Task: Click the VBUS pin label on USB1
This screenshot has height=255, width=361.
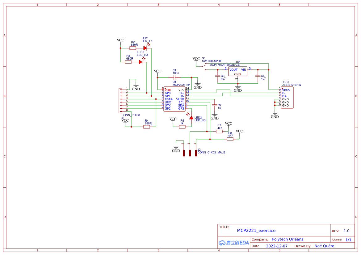Action: (x=286, y=90)
